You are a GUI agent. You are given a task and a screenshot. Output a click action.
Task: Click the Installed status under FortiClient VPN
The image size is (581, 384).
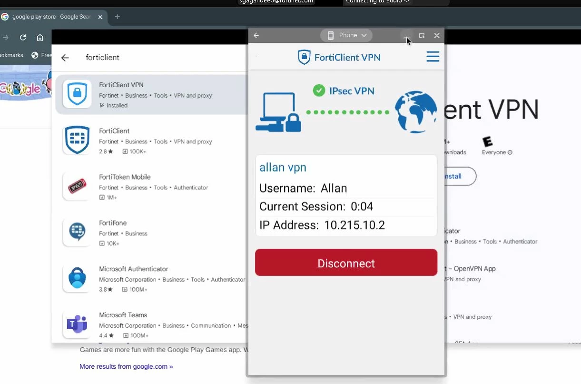pyautogui.click(x=113, y=105)
